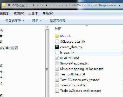Viewport: 123px width, 97px height.
Task: Click the HelloWorld-LogisticRegression breadcrumb
Action: [x=93, y=5]
